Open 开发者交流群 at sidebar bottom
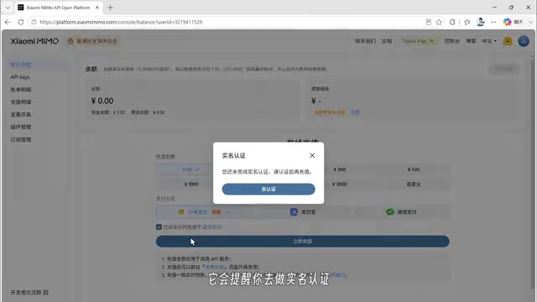 [29, 293]
